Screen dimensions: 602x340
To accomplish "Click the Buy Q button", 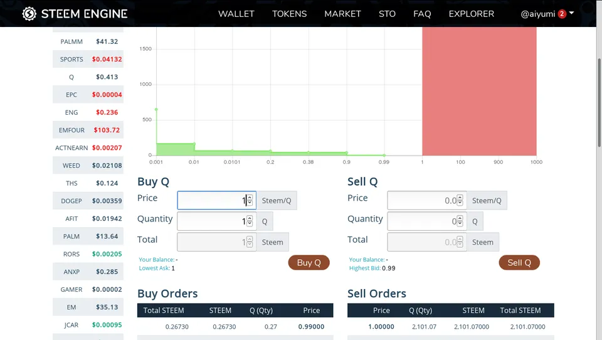I will (x=309, y=263).
